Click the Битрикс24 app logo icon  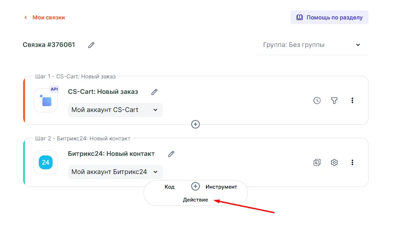[x=46, y=162]
